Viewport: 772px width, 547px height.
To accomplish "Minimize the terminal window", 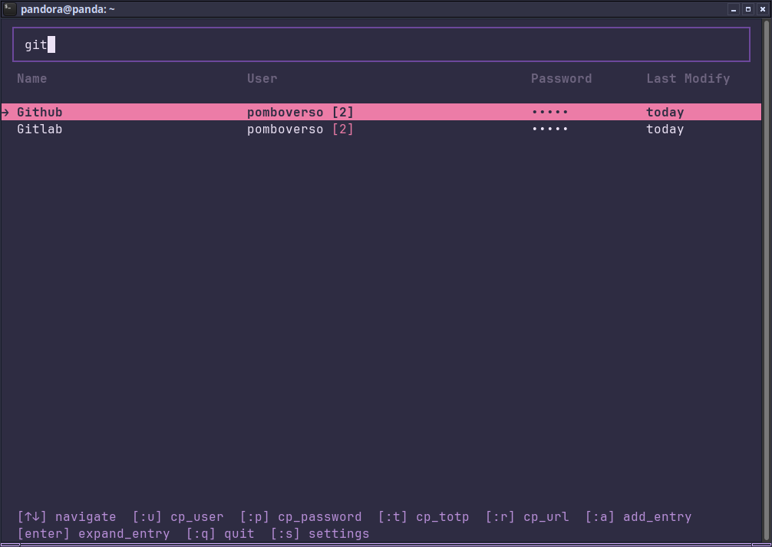I will coord(734,9).
